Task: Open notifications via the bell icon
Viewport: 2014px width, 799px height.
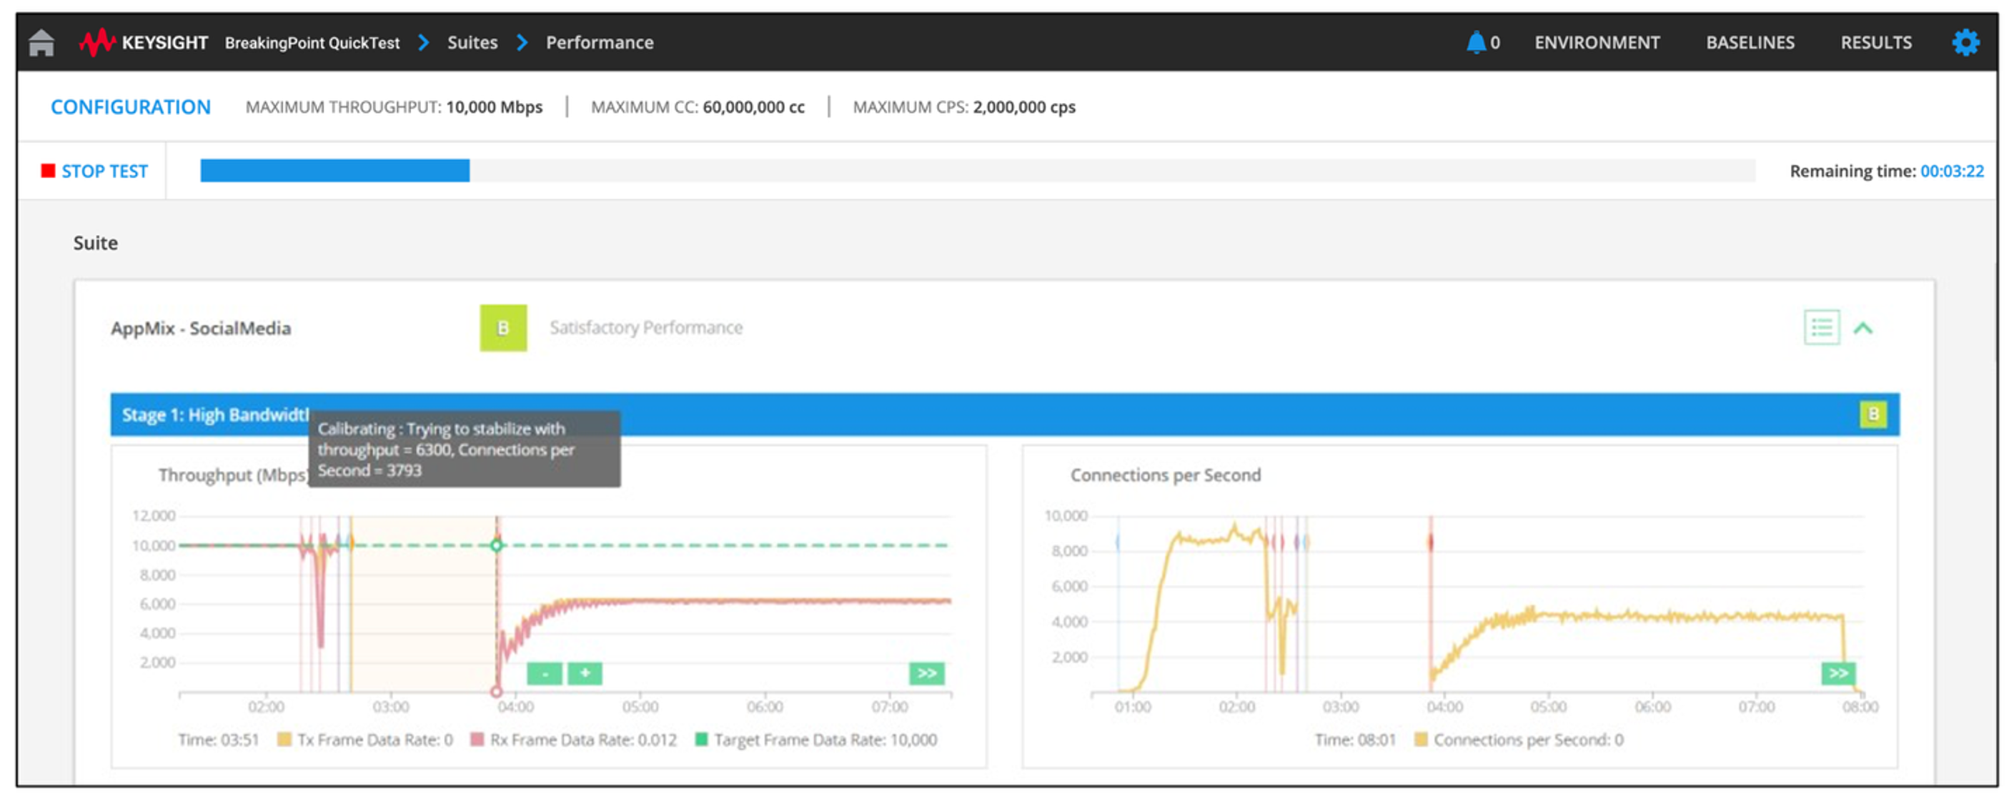Action: click(1478, 42)
